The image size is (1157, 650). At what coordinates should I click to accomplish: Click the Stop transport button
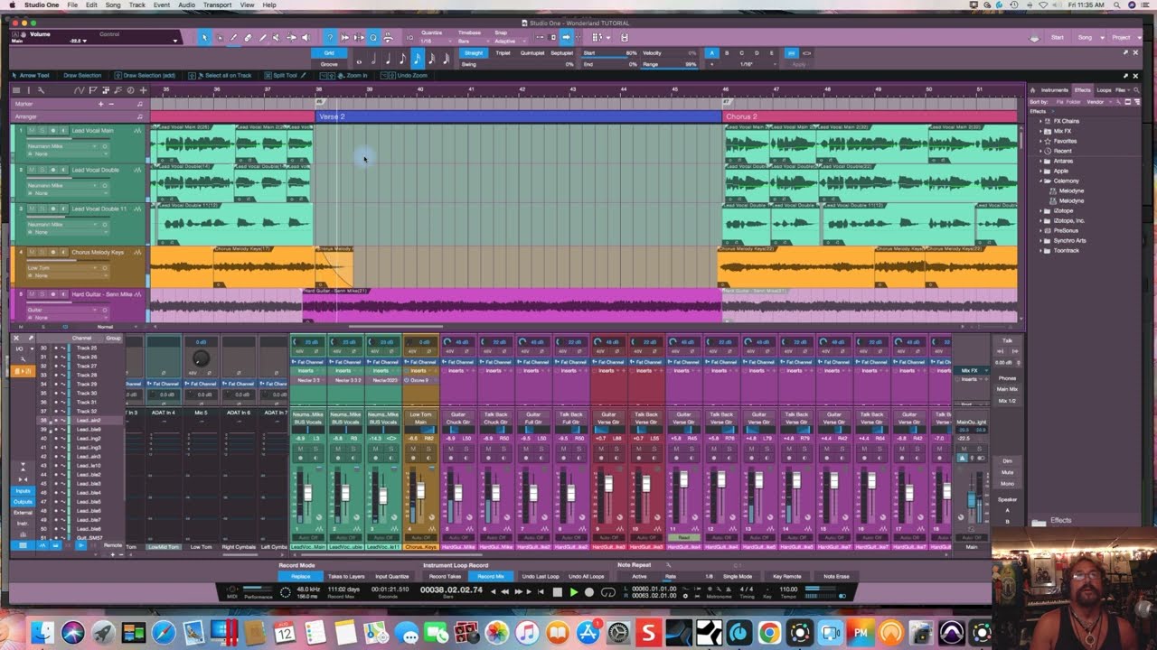pyautogui.click(x=558, y=592)
